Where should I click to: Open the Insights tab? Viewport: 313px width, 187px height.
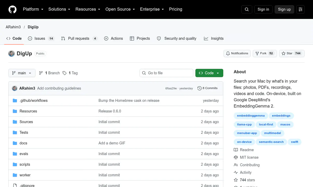pos(214,38)
